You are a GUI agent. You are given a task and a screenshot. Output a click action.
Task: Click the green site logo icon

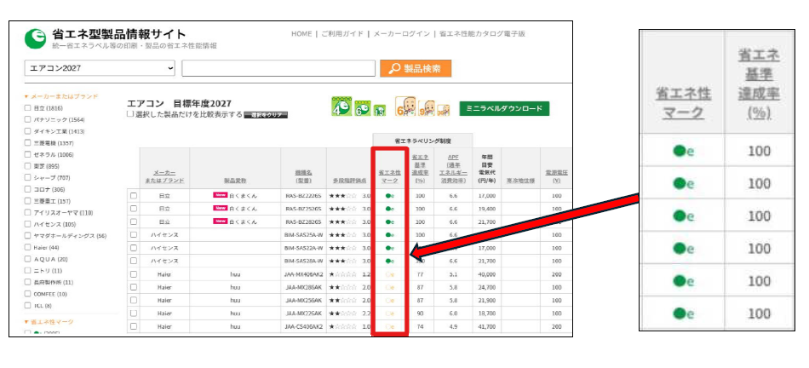35,38
